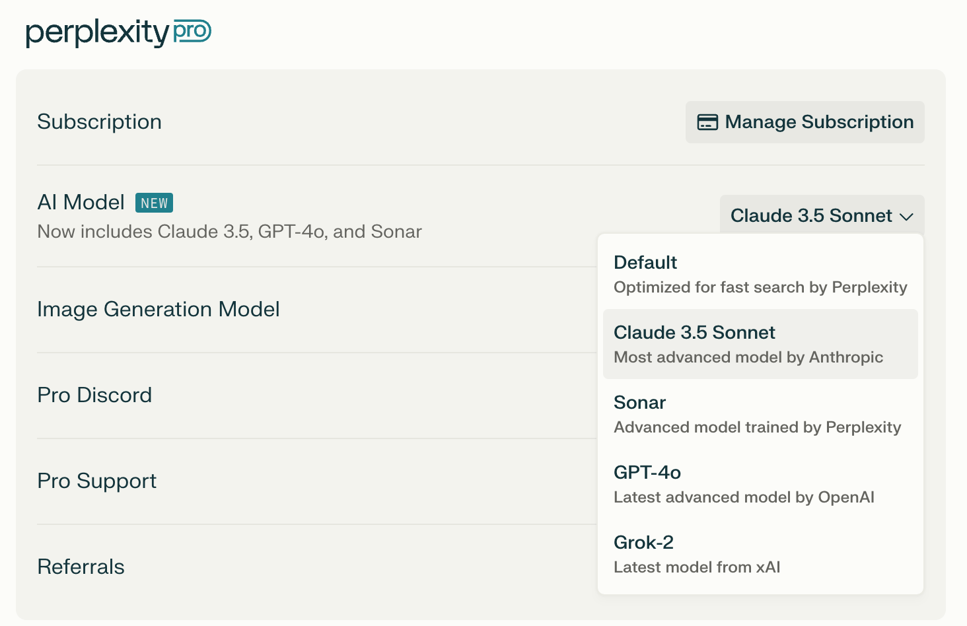Pick GPT-4o as the AI model

[760, 484]
